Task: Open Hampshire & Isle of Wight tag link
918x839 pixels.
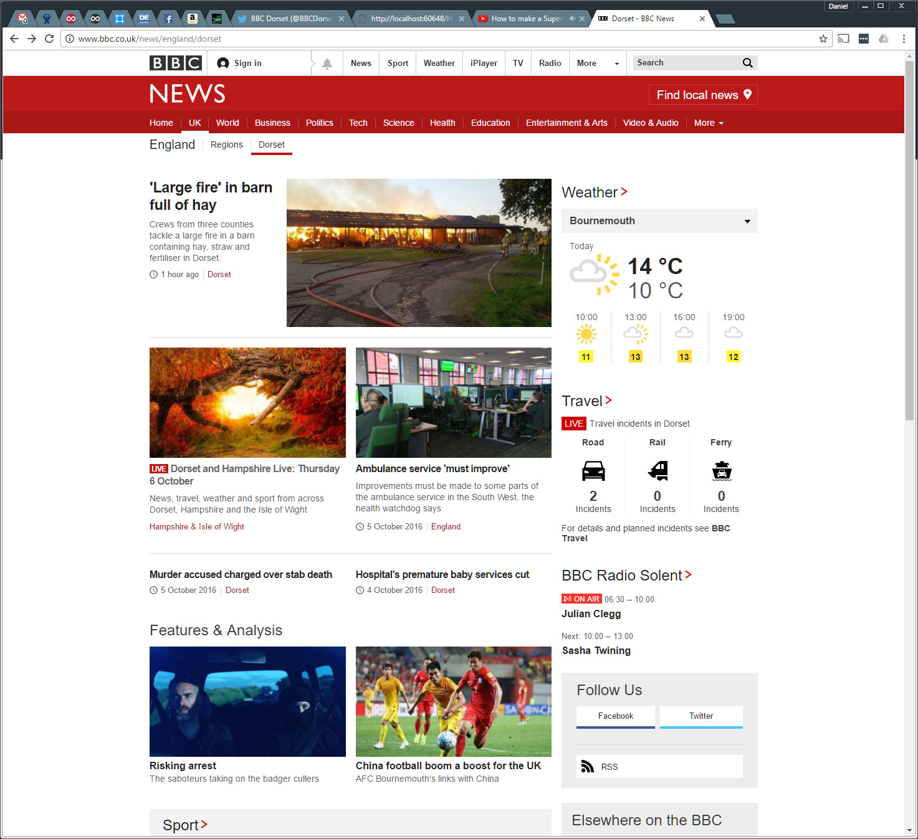Action: tap(197, 527)
